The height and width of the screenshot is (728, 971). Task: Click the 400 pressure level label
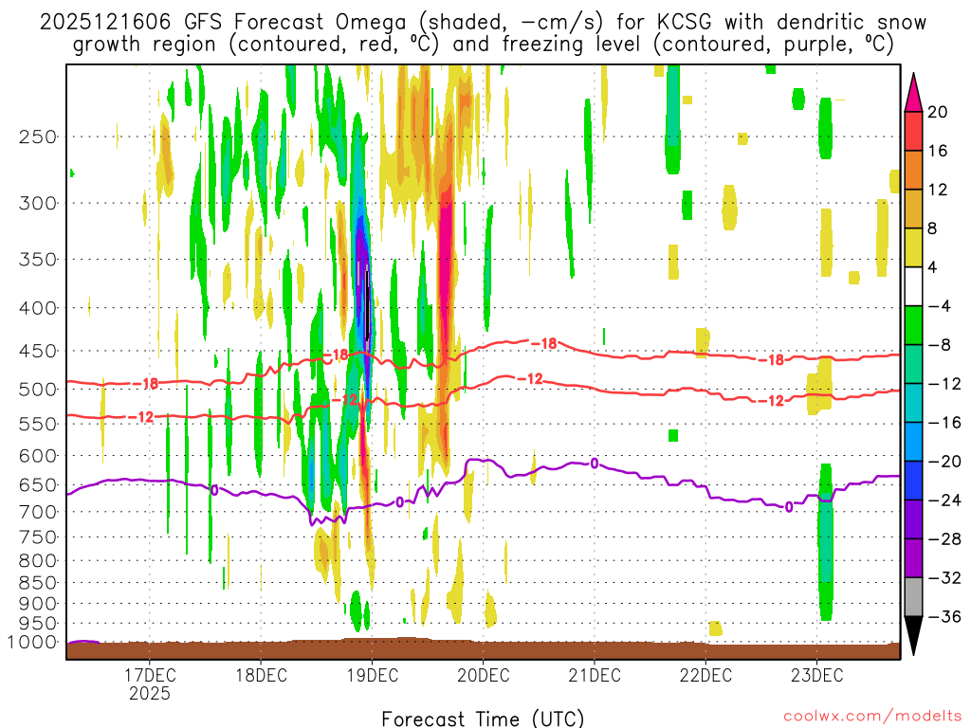click(x=38, y=308)
